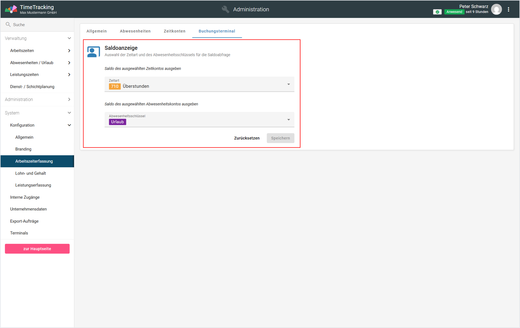The width and height of the screenshot is (520, 328).
Task: Click the Anwesend status badge
Action: click(454, 12)
